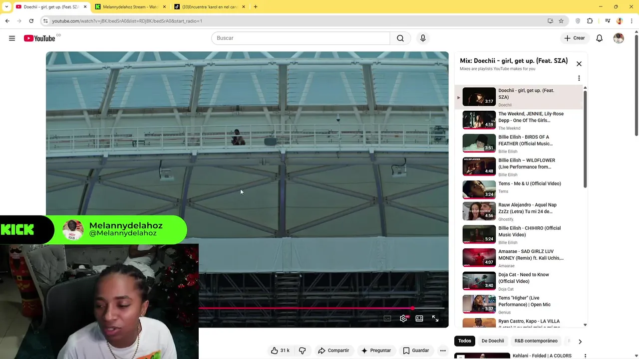Open Rauw Alejandro Aquel Nap ZzZz thumbnail
Viewport: 639px width, 359px height.
click(479, 211)
